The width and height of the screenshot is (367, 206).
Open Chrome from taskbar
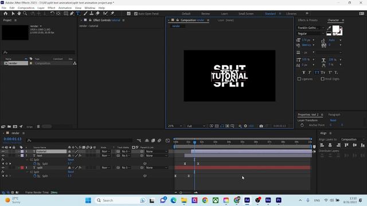(x=205, y=200)
